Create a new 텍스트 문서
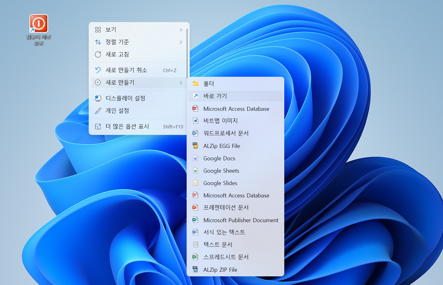 [235, 244]
